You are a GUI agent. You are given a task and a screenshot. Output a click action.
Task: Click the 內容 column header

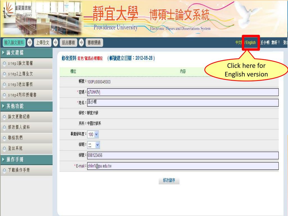(183, 71)
